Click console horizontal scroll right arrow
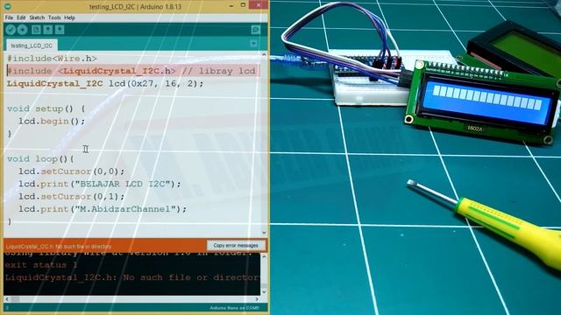 click(257, 299)
